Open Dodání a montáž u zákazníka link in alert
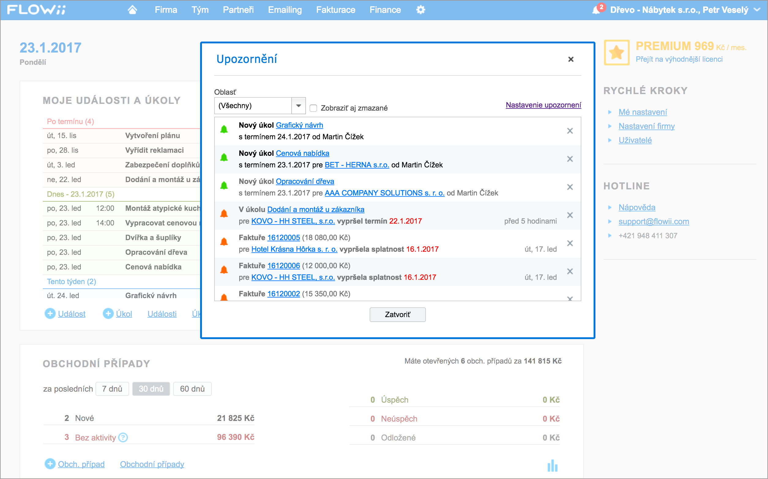This screenshot has height=479, width=768. 315,209
